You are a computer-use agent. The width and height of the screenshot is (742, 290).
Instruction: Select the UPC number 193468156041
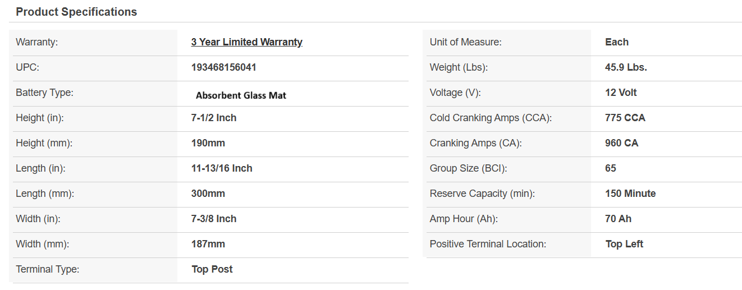pyautogui.click(x=223, y=67)
